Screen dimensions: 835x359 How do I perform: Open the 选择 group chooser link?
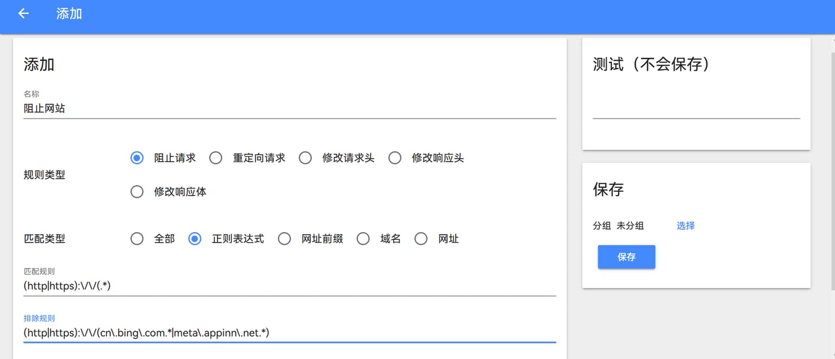coord(685,226)
